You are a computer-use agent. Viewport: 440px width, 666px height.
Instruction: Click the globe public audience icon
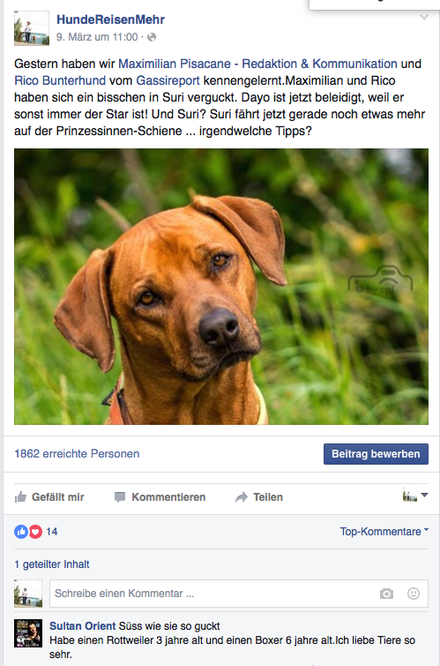pyautogui.click(x=152, y=37)
